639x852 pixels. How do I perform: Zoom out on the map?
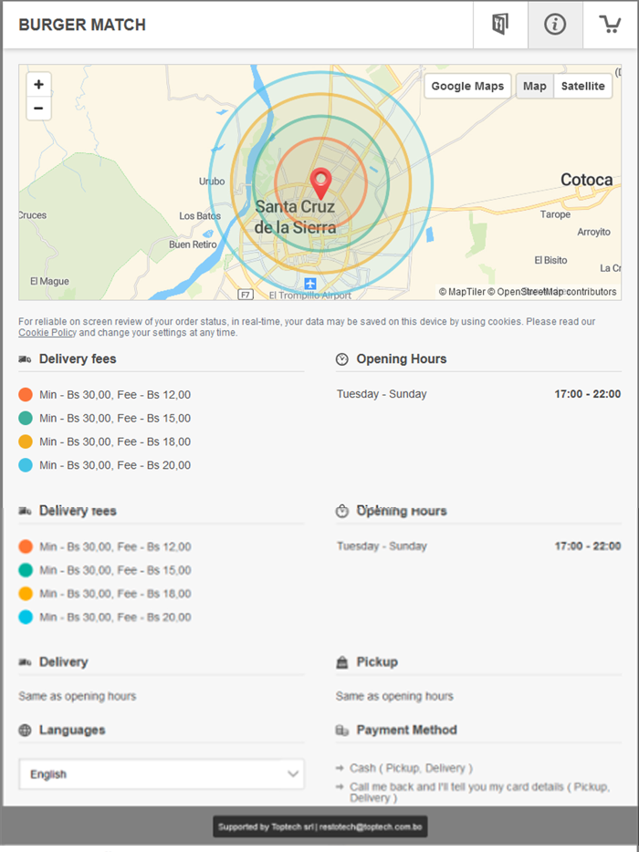pyautogui.click(x=38, y=109)
